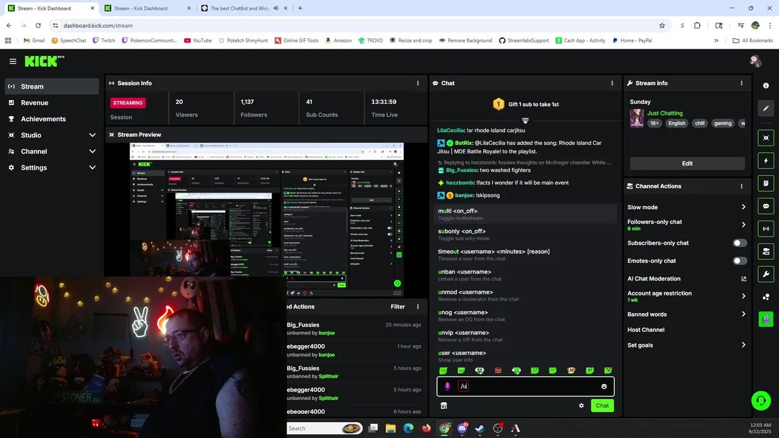Click the microphone icon in chat input
This screenshot has width=779, height=438.
pyautogui.click(x=447, y=386)
